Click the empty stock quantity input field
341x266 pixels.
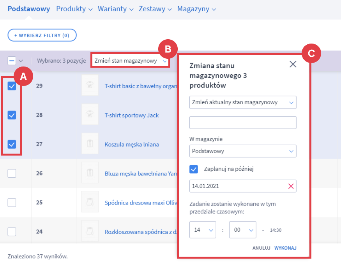(x=242, y=122)
